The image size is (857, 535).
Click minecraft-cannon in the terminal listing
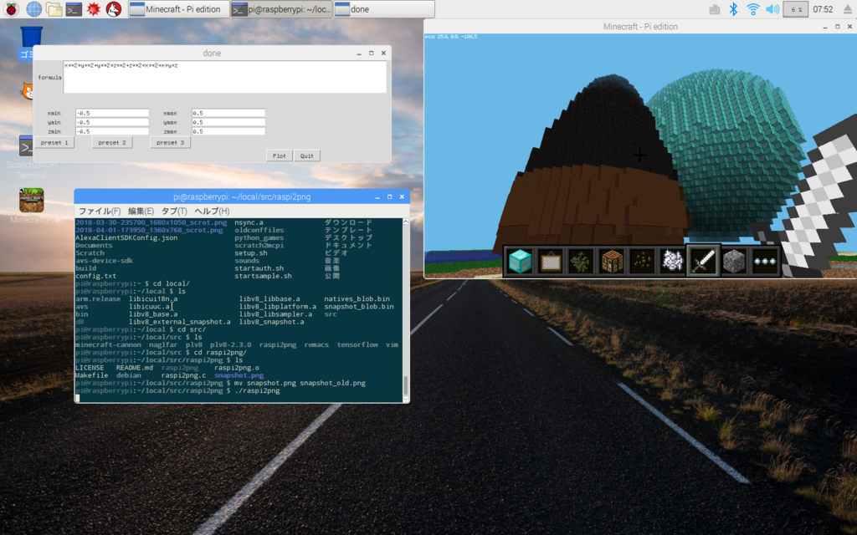coord(108,345)
